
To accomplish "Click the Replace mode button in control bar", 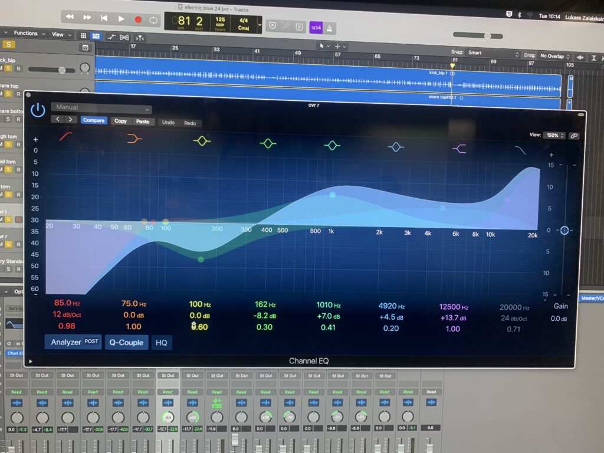I will pyautogui.click(x=273, y=25).
